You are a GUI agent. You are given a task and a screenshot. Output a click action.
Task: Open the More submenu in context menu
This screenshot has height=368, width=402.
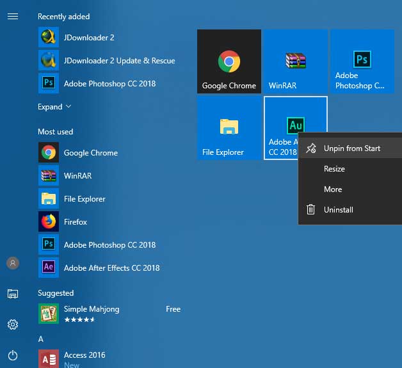(x=350, y=189)
